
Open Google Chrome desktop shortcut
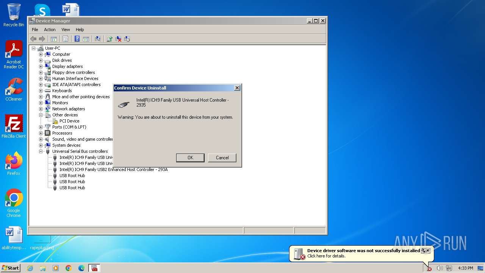pos(14,203)
